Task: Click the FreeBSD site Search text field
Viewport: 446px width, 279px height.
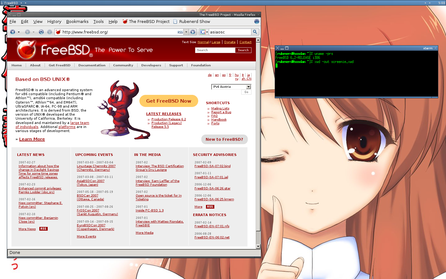Action: click(x=215, y=50)
